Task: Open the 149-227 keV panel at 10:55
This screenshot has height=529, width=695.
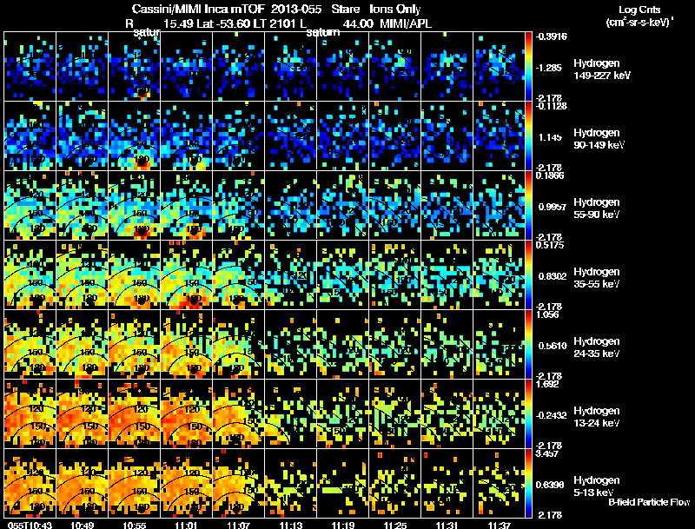Action: 135,67
